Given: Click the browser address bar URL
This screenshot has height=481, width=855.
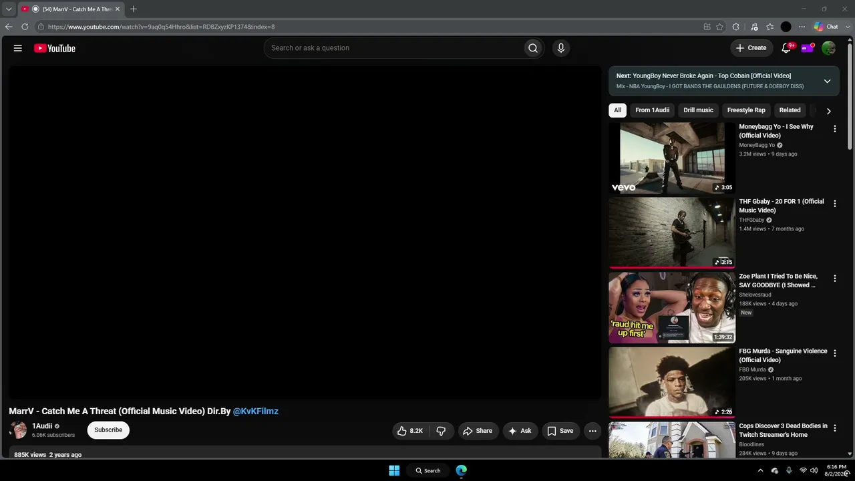Looking at the screenshot, I should pyautogui.click(x=161, y=27).
